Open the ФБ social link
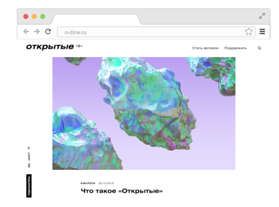Screen dimensions: 279x207 pyautogui.click(x=29, y=165)
